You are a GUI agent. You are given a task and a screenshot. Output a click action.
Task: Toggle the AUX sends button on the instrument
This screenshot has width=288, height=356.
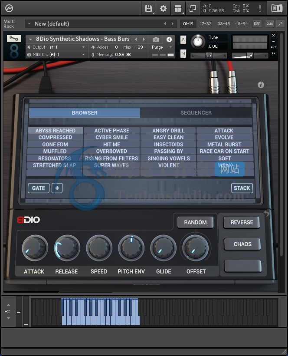[274, 47]
